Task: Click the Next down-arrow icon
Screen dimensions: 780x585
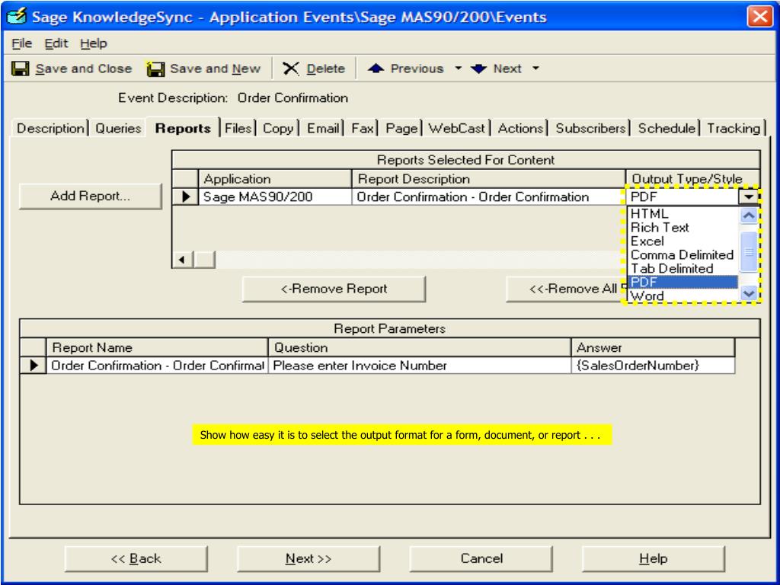Action: tap(478, 69)
